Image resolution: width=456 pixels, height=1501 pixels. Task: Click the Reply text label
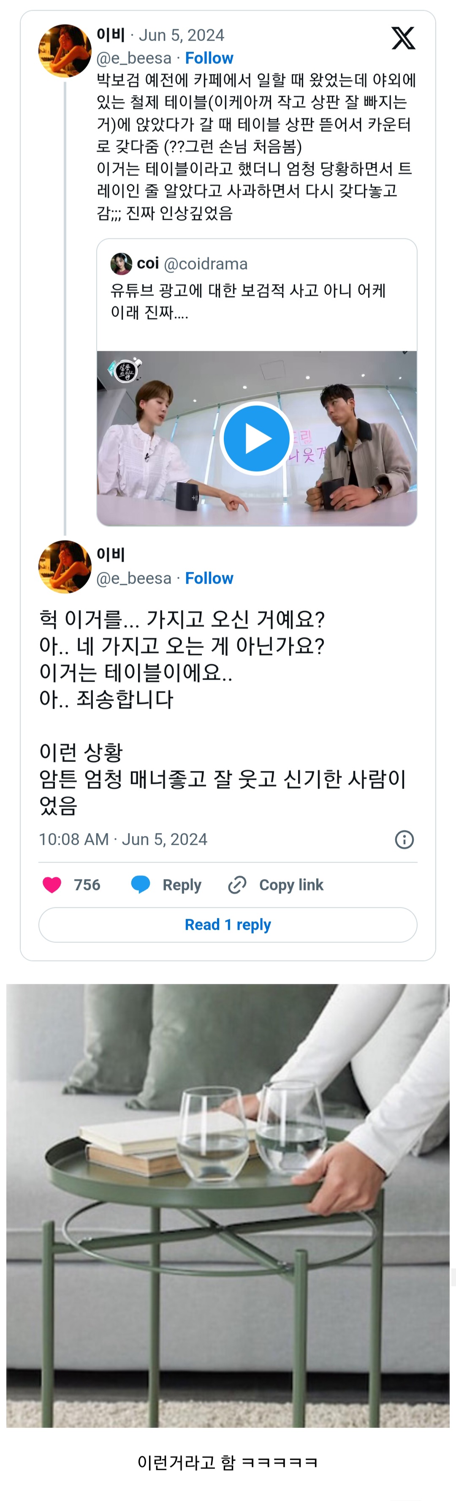pos(182,884)
